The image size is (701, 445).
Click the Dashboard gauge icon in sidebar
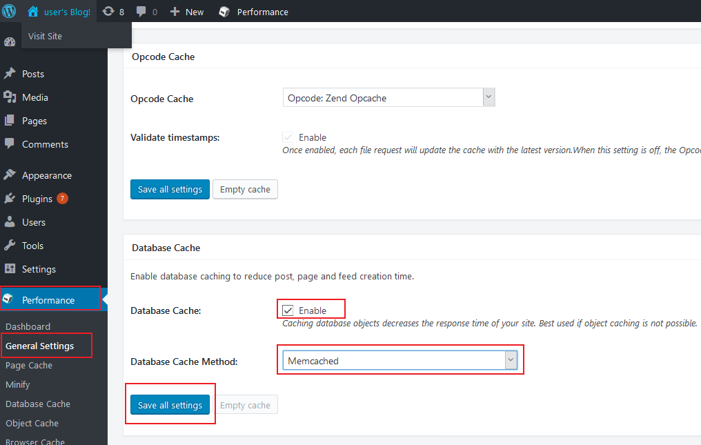[10, 42]
